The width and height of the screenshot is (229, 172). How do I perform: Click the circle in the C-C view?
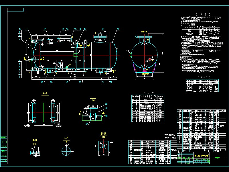pos(66,150)
